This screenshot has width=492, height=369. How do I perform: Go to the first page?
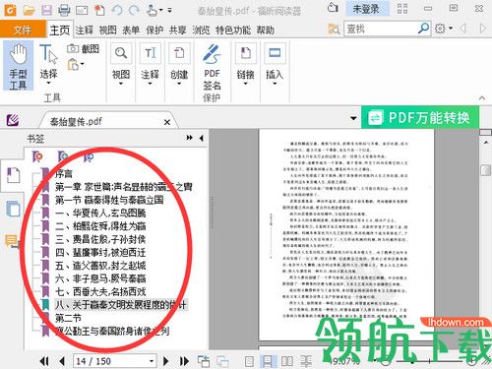(44, 361)
